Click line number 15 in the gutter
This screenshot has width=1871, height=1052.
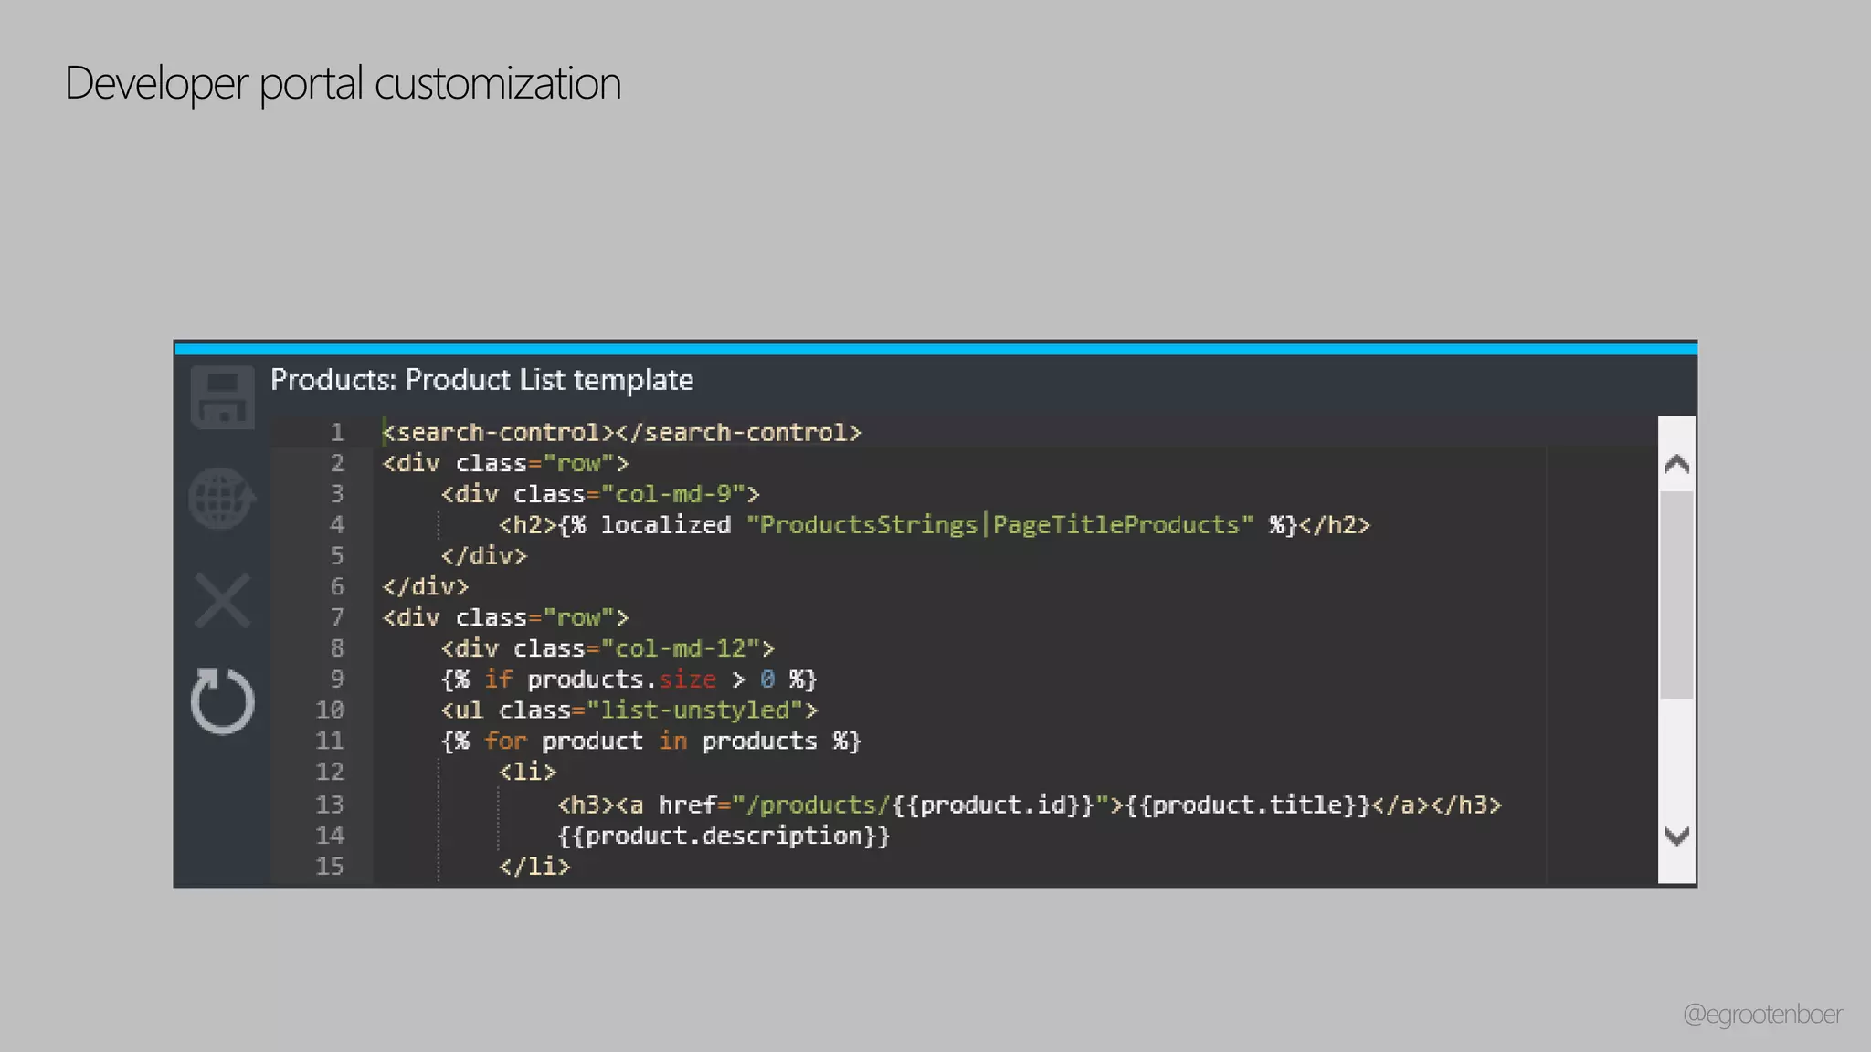[x=330, y=866]
